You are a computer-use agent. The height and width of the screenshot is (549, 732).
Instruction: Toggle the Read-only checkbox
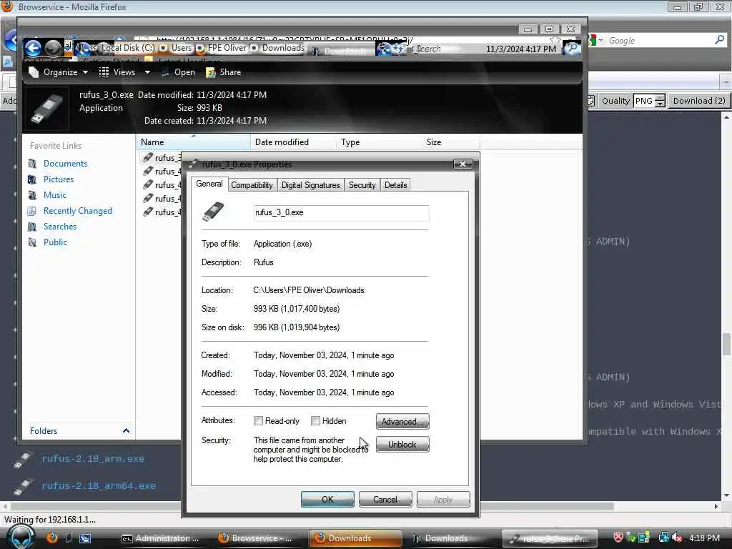(258, 420)
